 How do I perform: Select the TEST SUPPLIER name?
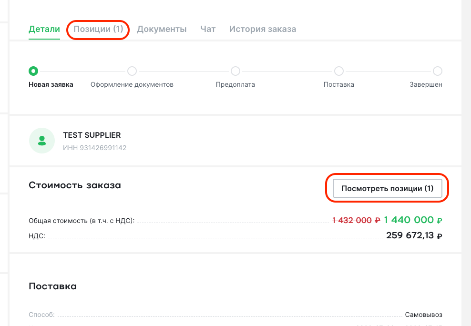(x=92, y=135)
